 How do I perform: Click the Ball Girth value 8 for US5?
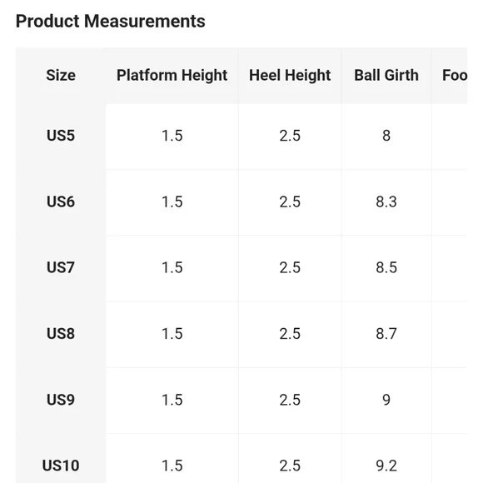click(386, 136)
